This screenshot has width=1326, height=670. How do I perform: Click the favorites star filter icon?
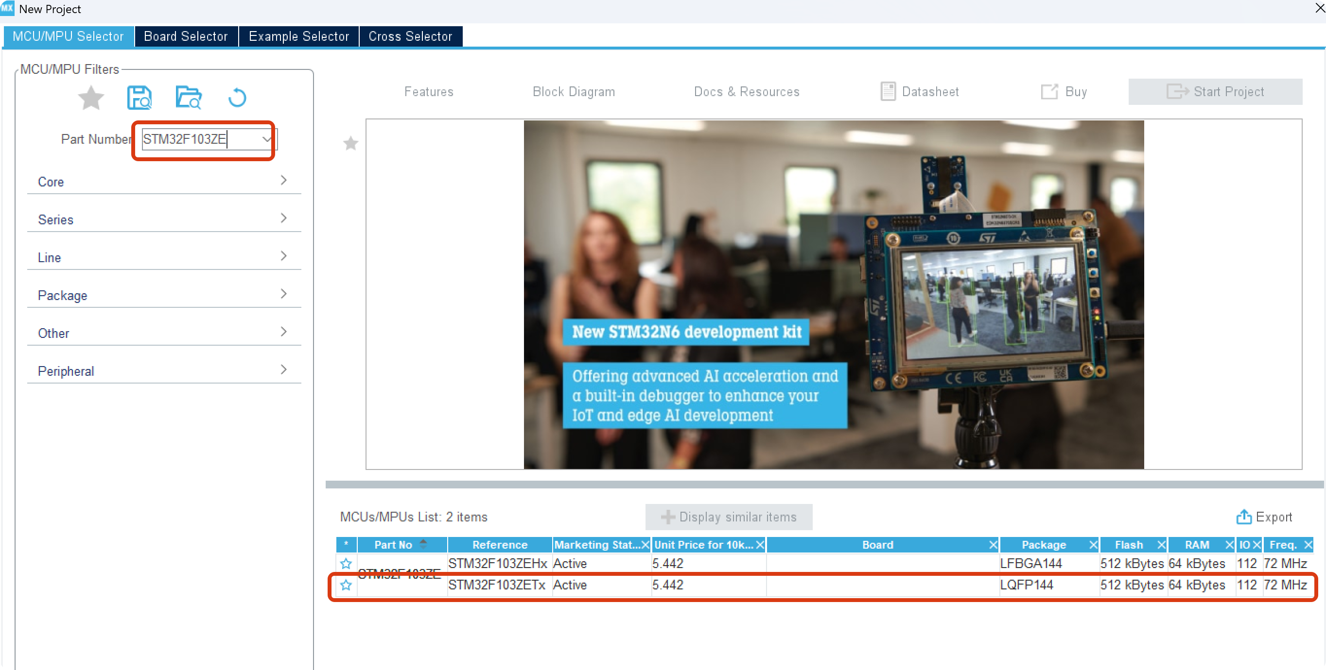90,97
